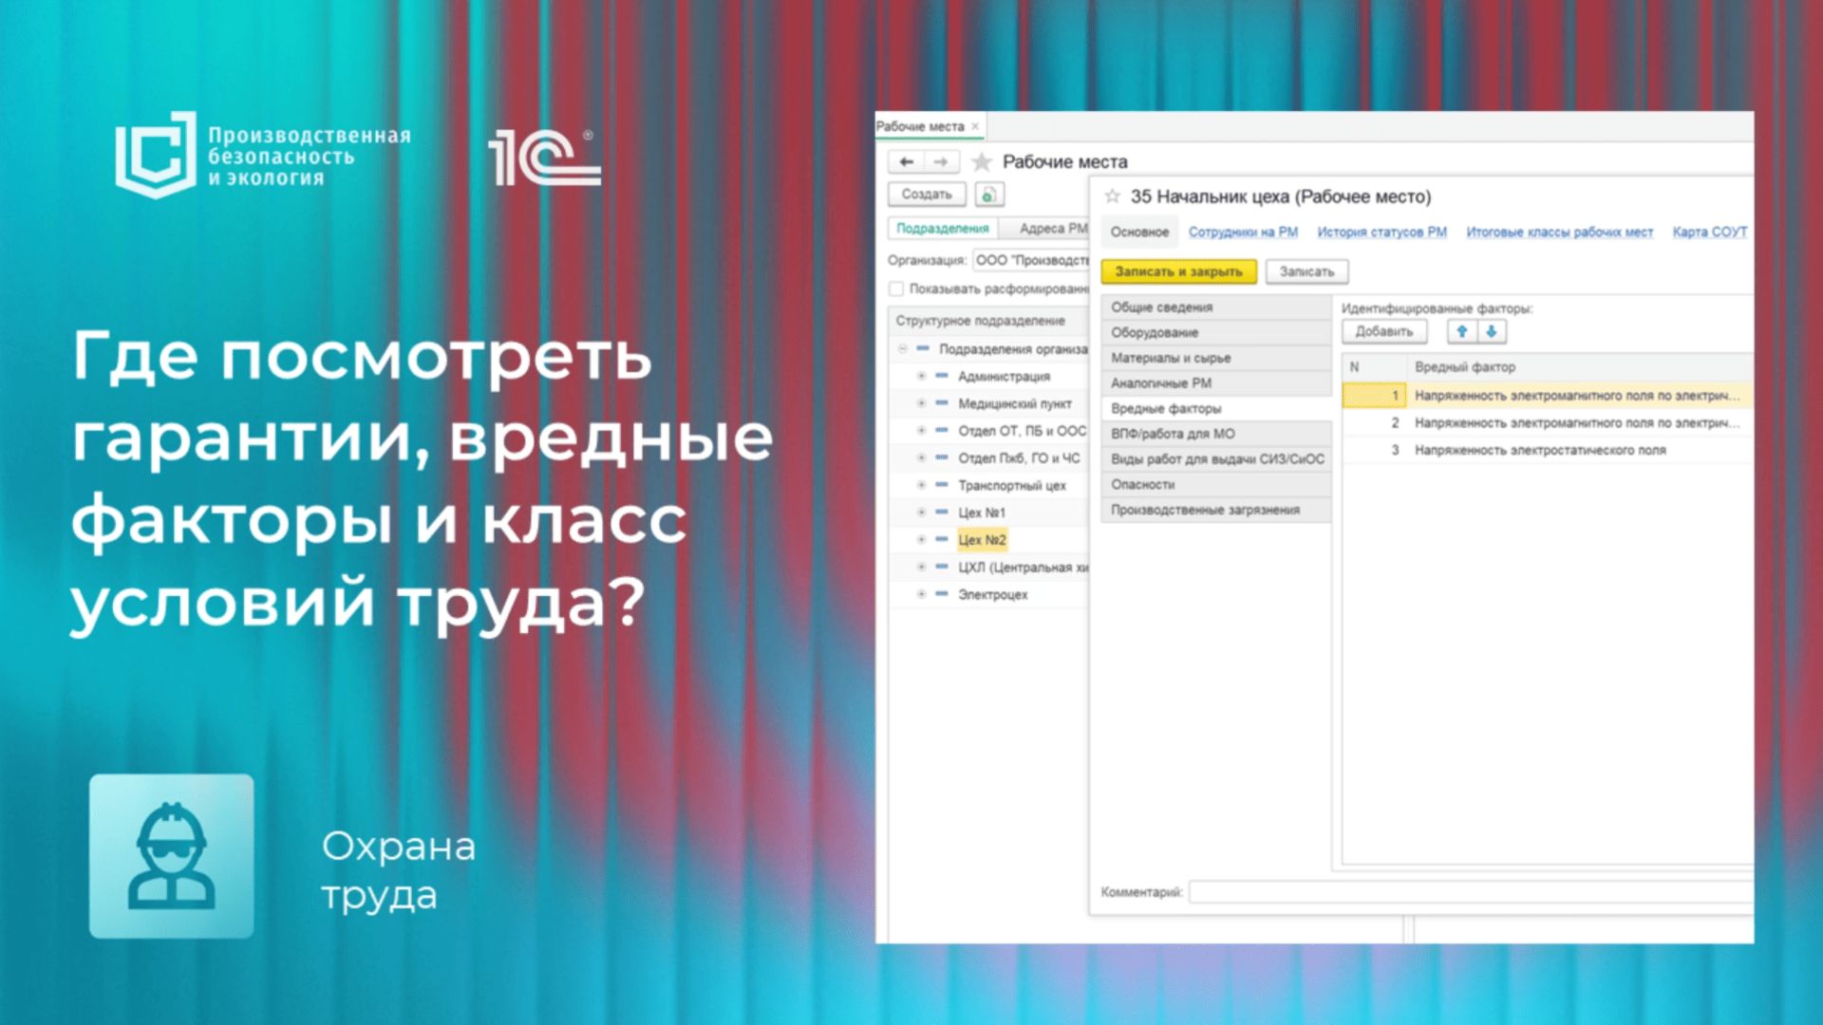This screenshot has height=1025, width=1823.
Task: Toggle the Показывать расформированные checkbox
Action: tap(896, 289)
